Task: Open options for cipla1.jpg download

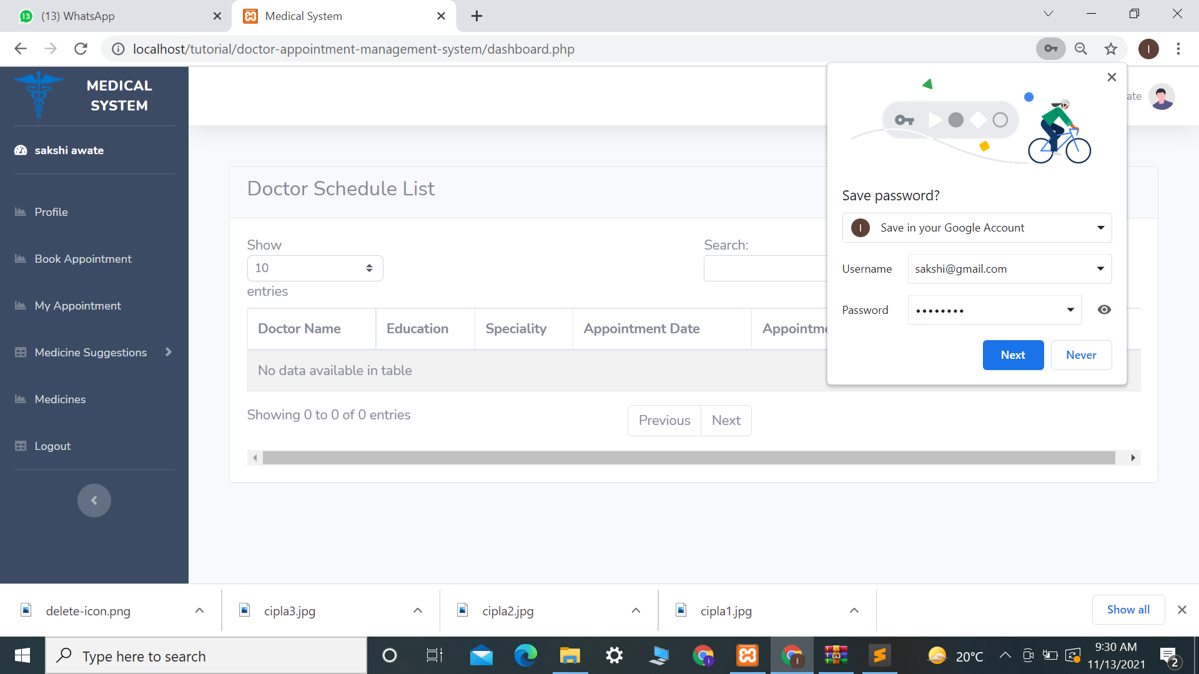Action: point(854,610)
